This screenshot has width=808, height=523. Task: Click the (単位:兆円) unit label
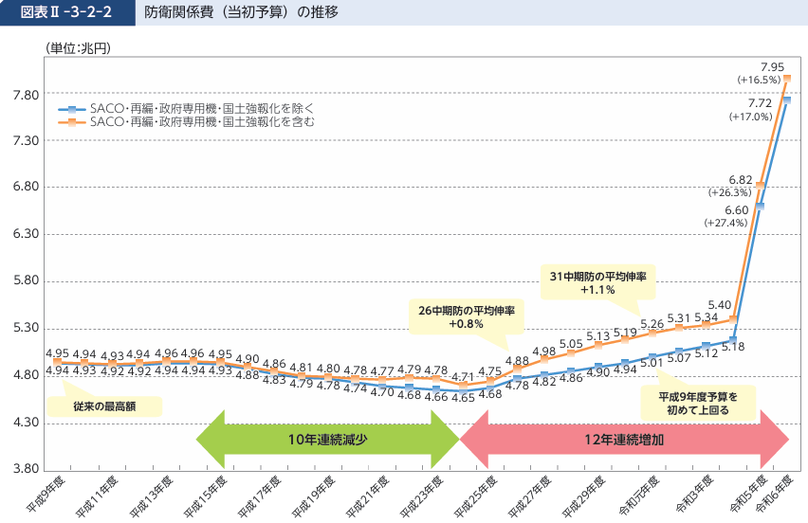click(x=77, y=47)
